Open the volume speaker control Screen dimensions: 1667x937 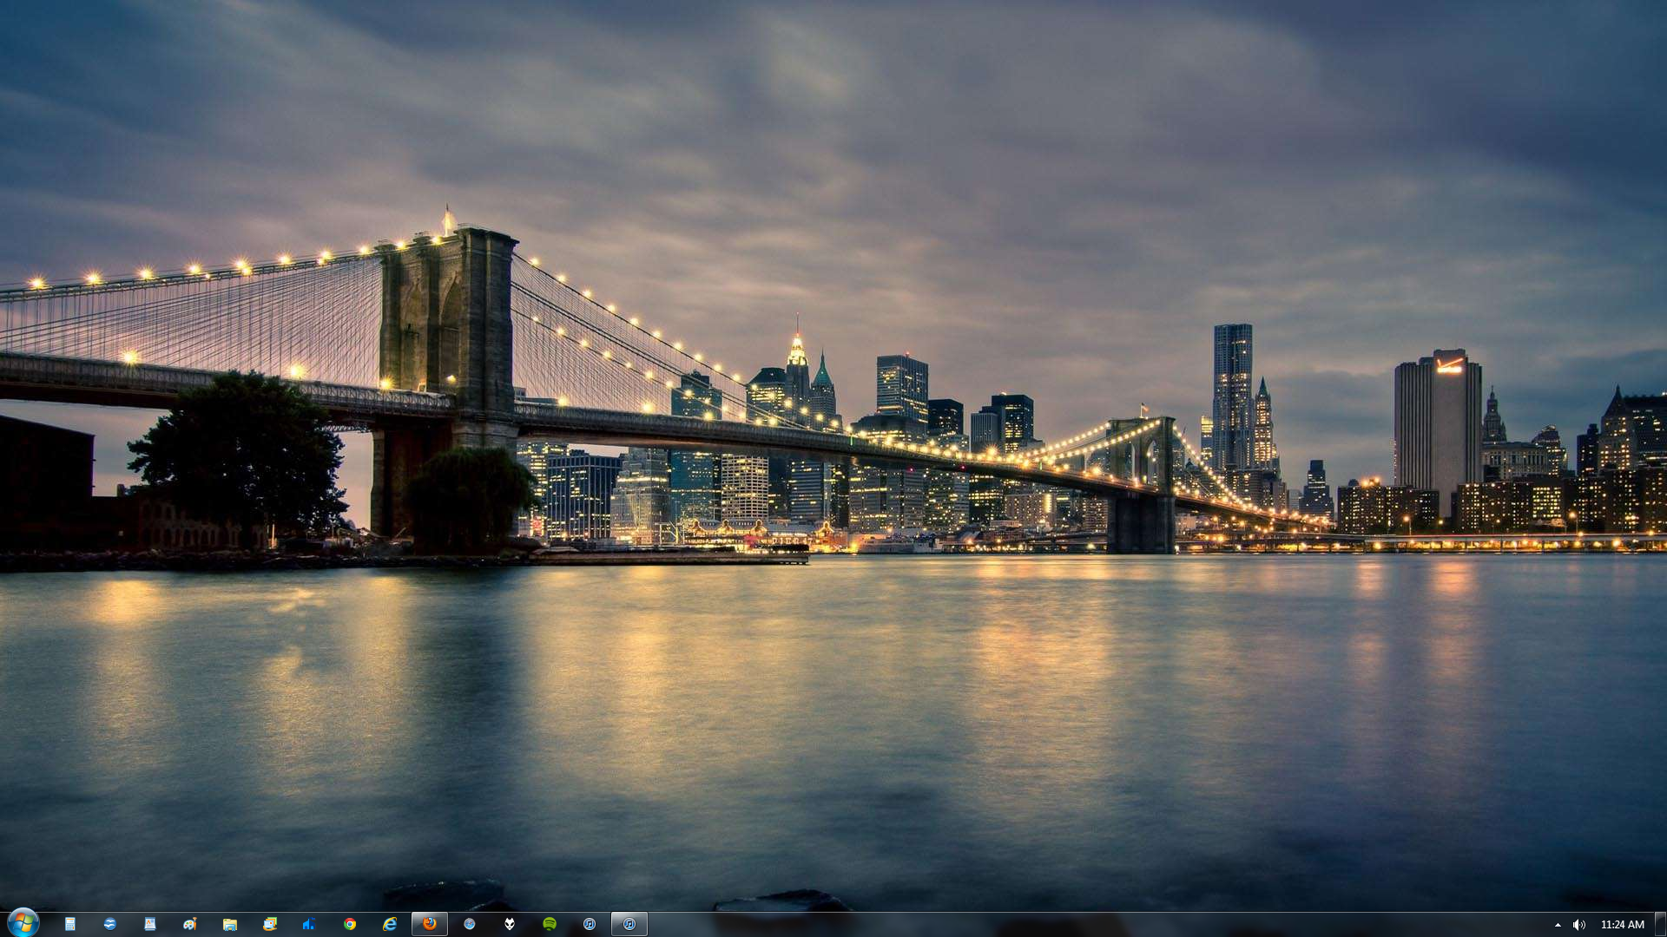1578,925
